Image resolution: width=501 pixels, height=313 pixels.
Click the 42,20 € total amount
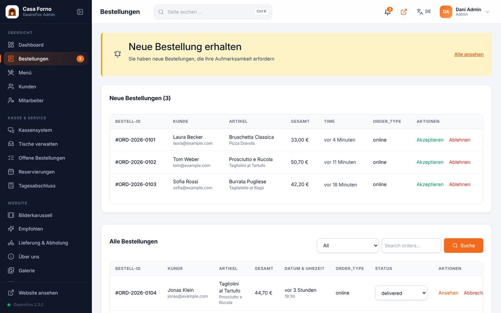(300, 184)
